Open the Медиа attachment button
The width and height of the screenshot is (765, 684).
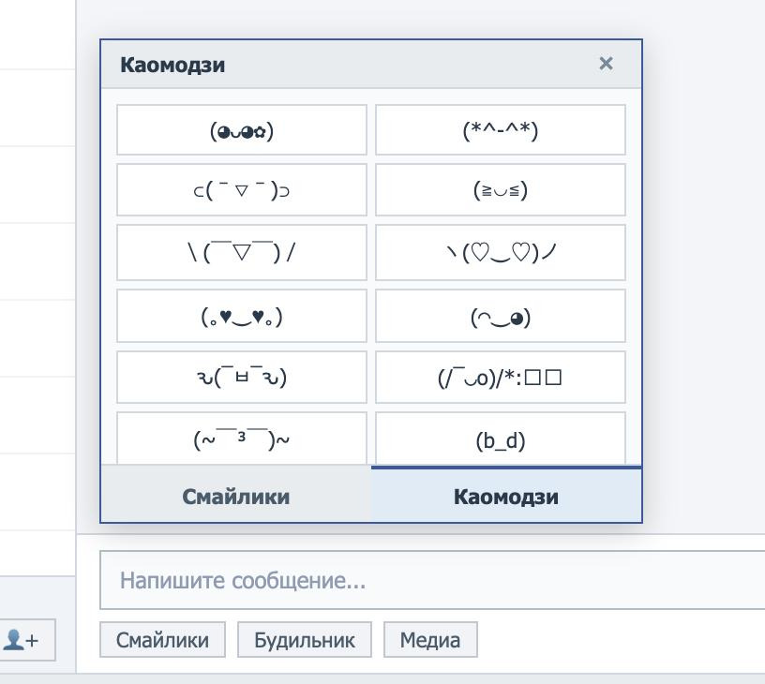[430, 640]
